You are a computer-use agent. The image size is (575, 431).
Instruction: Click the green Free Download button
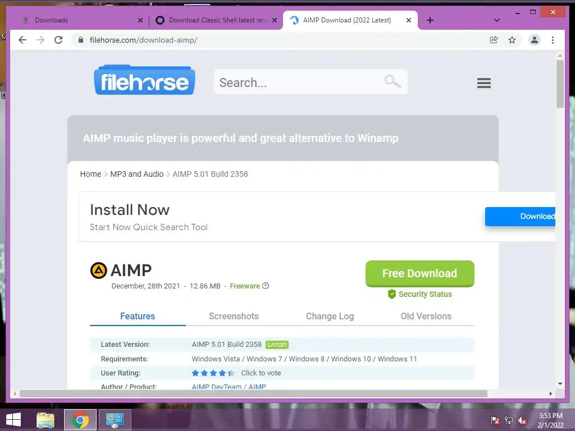coord(419,273)
